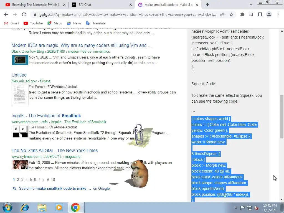Expand the tab search chevron
Viewport: 284px width, 213px height.
(x=251, y=5)
